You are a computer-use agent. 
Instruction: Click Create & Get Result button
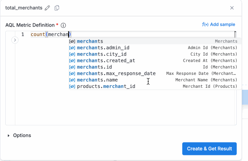pyautogui.click(x=209, y=149)
